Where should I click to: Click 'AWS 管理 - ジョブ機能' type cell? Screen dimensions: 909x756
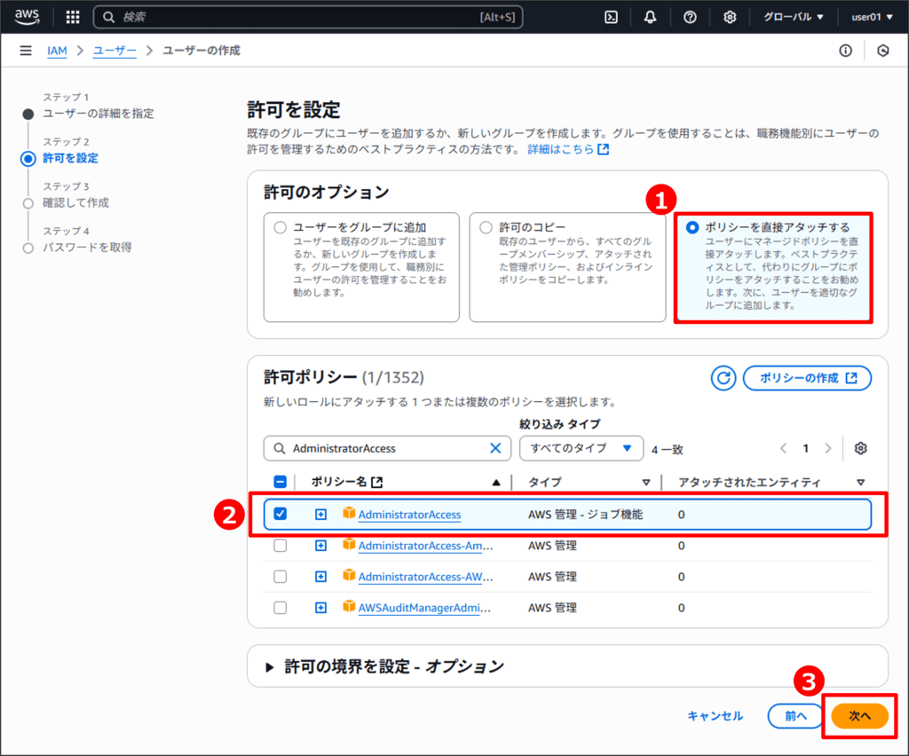(585, 515)
